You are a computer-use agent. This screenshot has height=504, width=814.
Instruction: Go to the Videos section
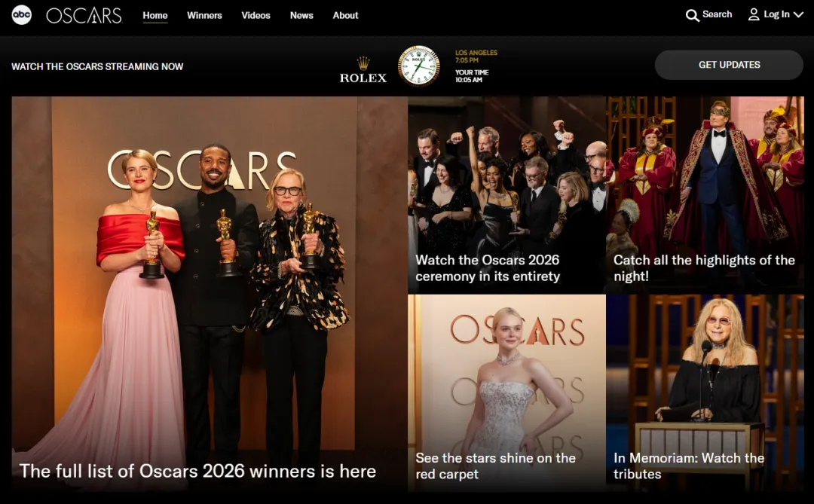(256, 16)
